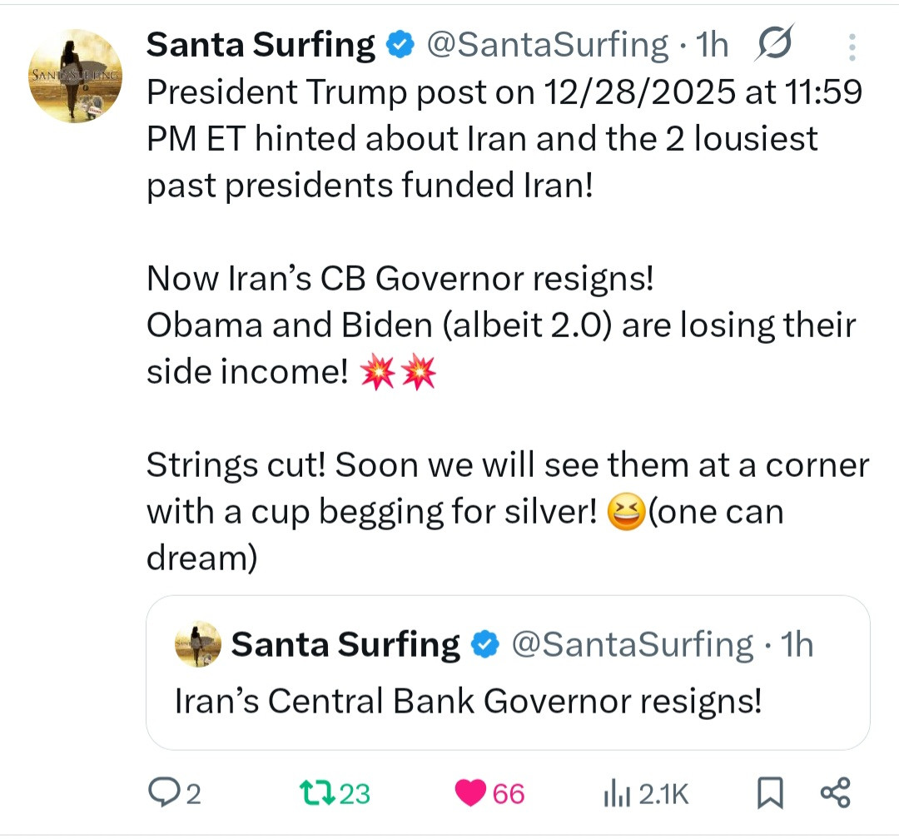View analytics bar chart icon
The height and width of the screenshot is (839, 899).
click(615, 795)
